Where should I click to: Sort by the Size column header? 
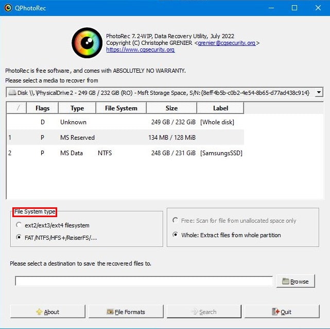(171, 108)
